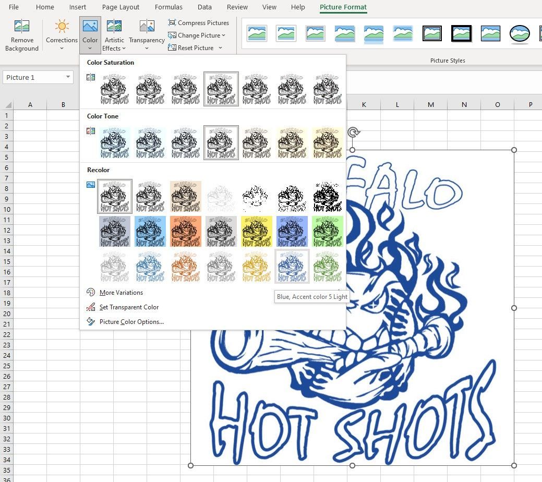Select column M header

click(431, 104)
